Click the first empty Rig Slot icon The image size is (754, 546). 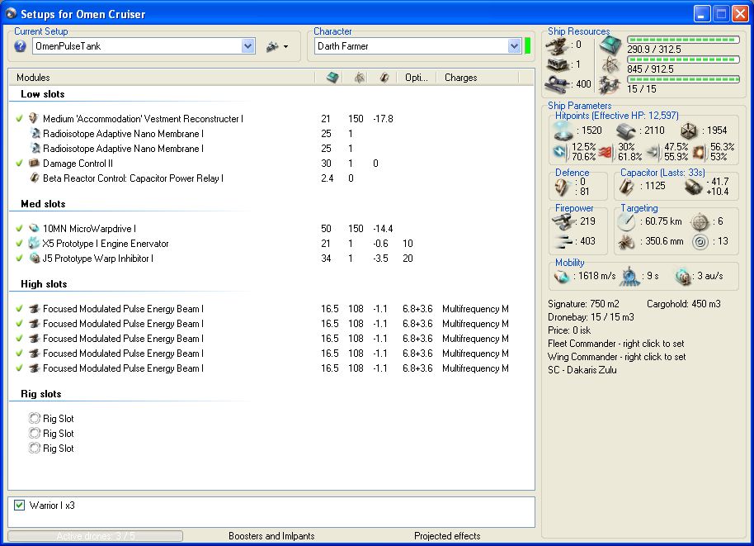(x=35, y=419)
